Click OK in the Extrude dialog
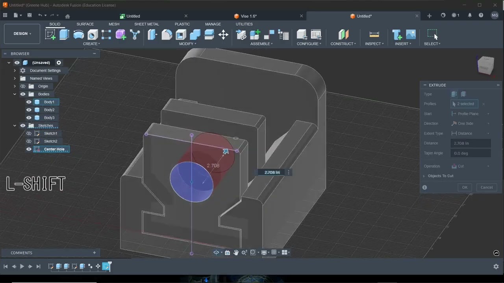 pos(465,187)
